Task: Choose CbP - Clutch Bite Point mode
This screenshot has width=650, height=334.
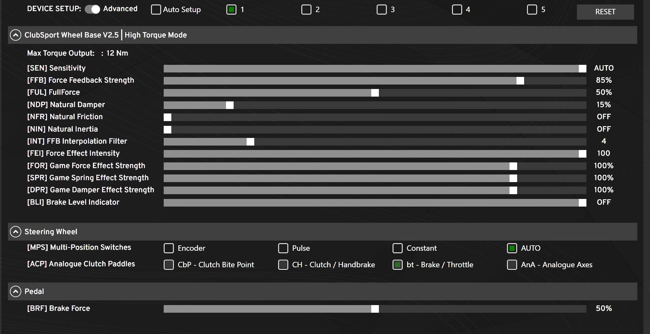Action: (x=169, y=265)
